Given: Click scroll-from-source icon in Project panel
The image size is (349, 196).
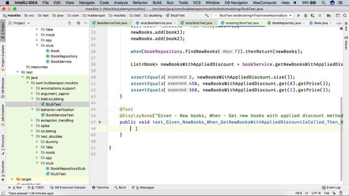Looking at the screenshot, I should point(69,23).
